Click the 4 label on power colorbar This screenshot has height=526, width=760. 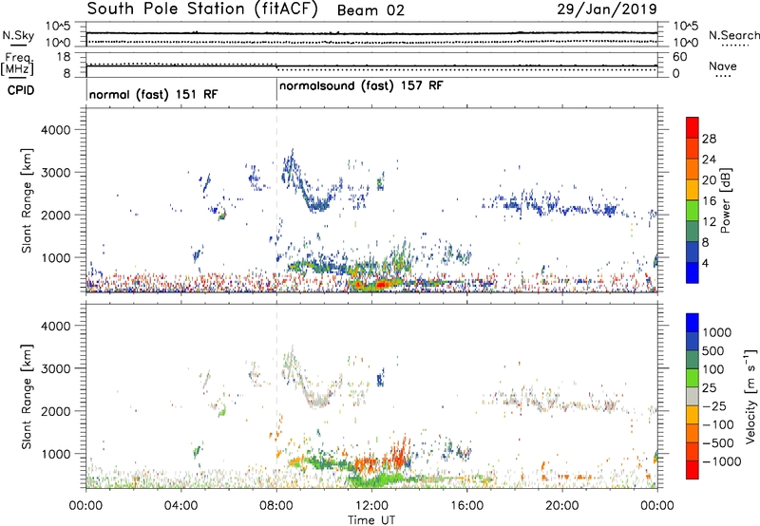click(x=705, y=264)
